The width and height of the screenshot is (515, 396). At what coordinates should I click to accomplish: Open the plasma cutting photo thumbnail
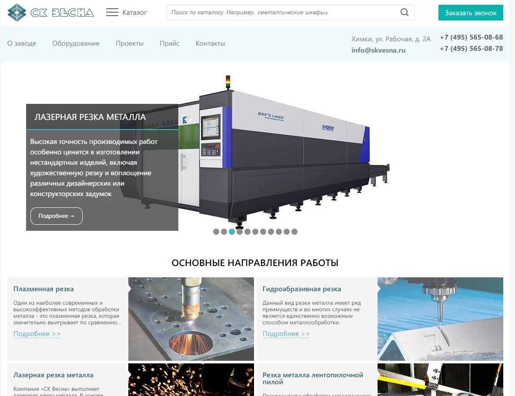tap(191, 319)
